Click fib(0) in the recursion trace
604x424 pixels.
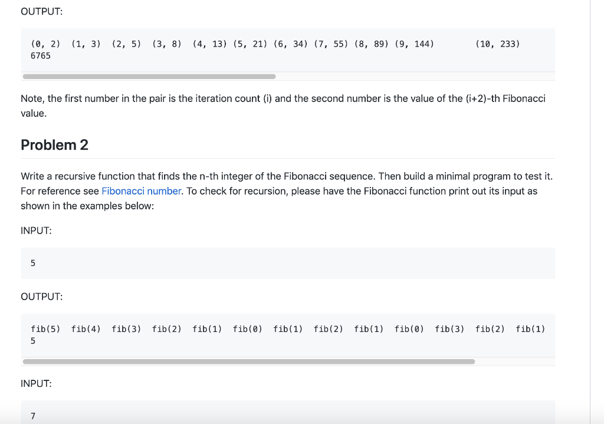[247, 329]
